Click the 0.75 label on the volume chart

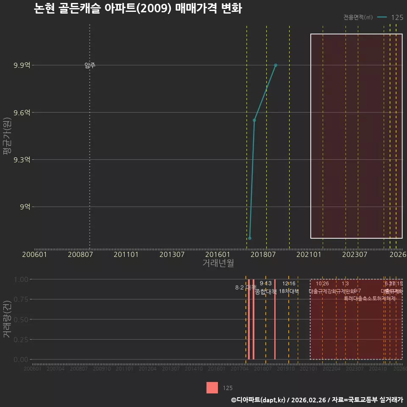coord(21,300)
